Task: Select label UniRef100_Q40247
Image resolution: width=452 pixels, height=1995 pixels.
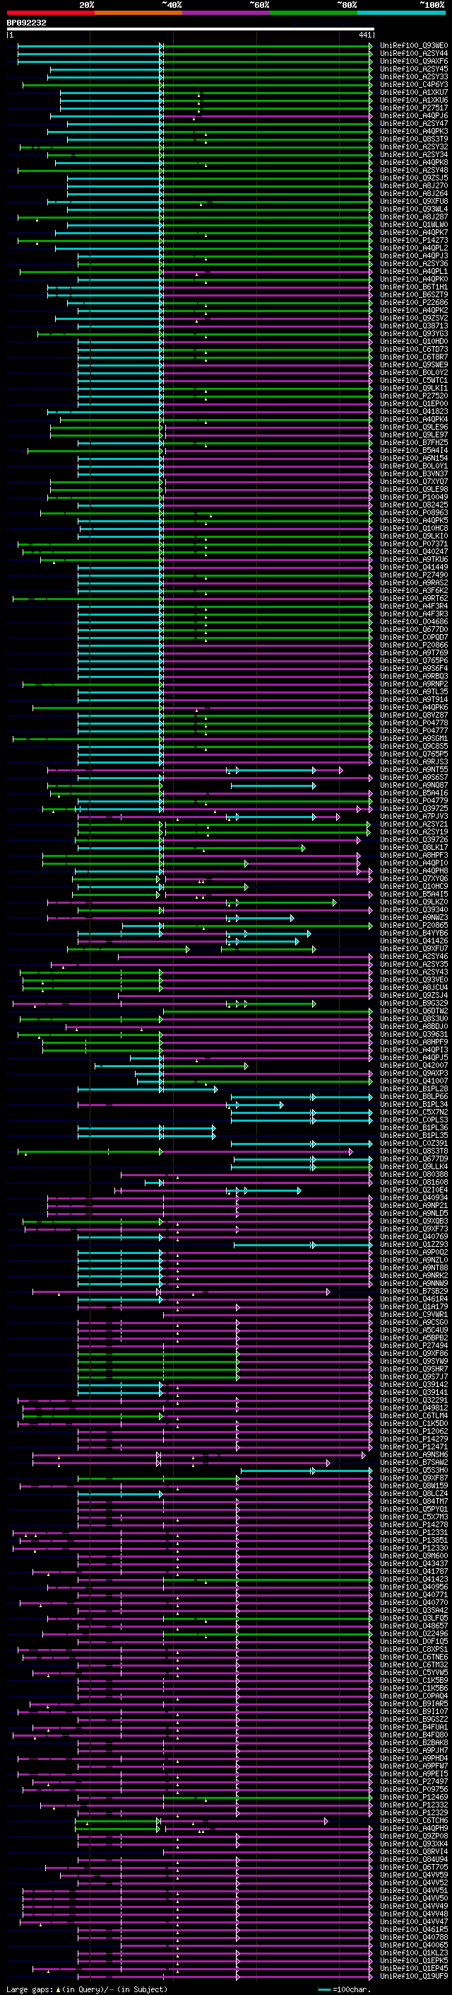Action: 413,551
